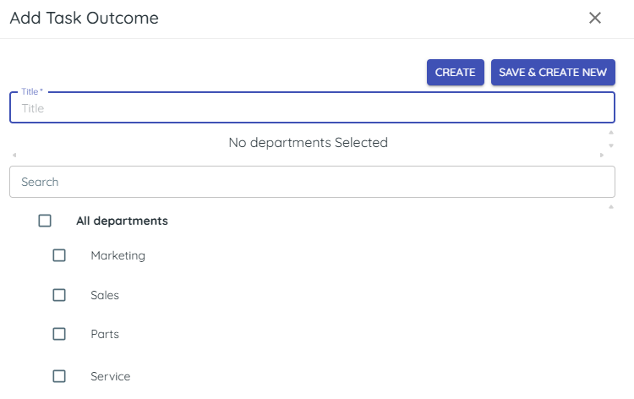634x399 pixels.
Task: Check the Sales department checkbox
Action: point(59,295)
